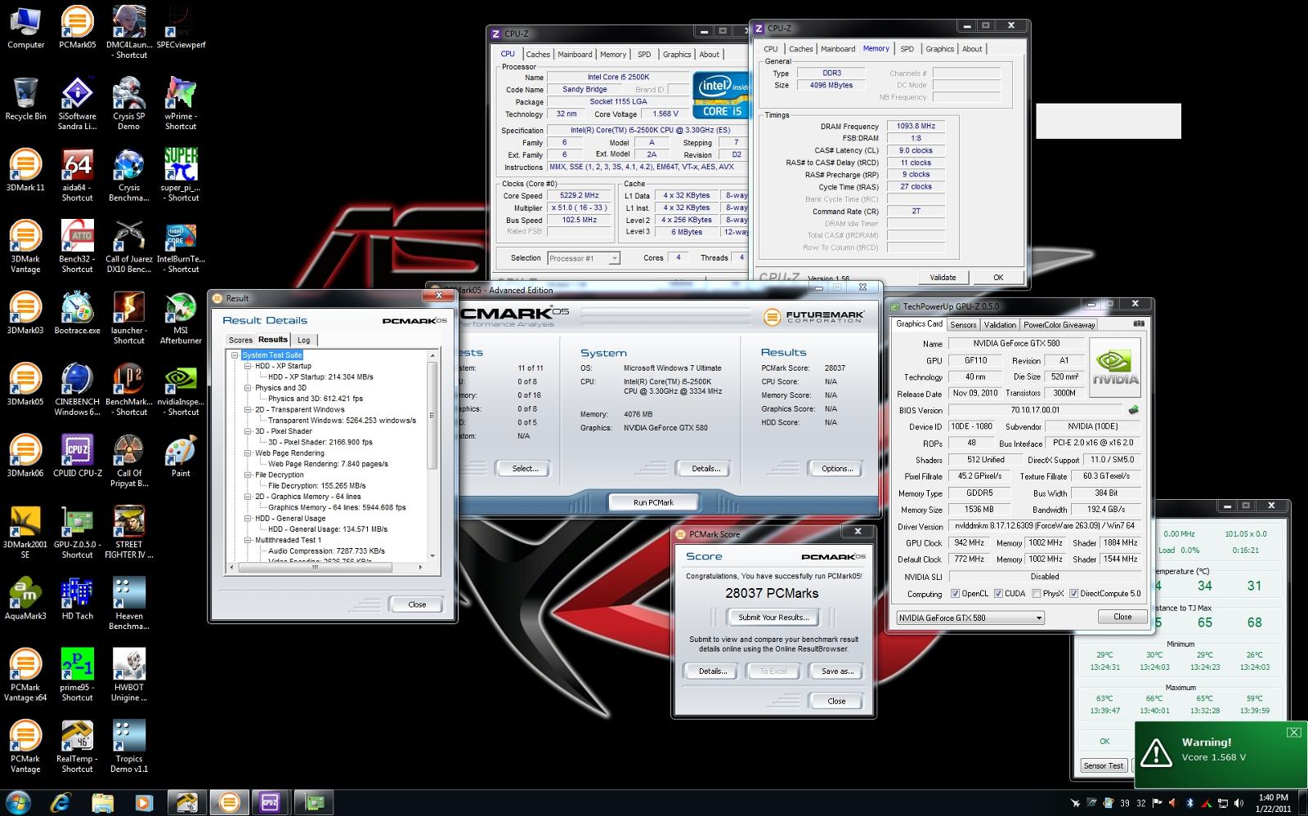Click the Run PCMark button
The width and height of the screenshot is (1308, 816).
coord(653,502)
